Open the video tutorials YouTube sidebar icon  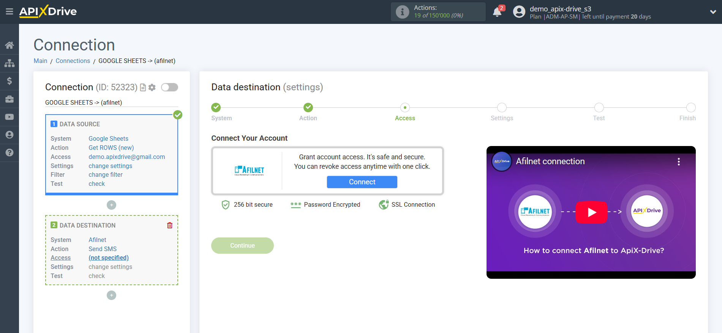[9, 117]
